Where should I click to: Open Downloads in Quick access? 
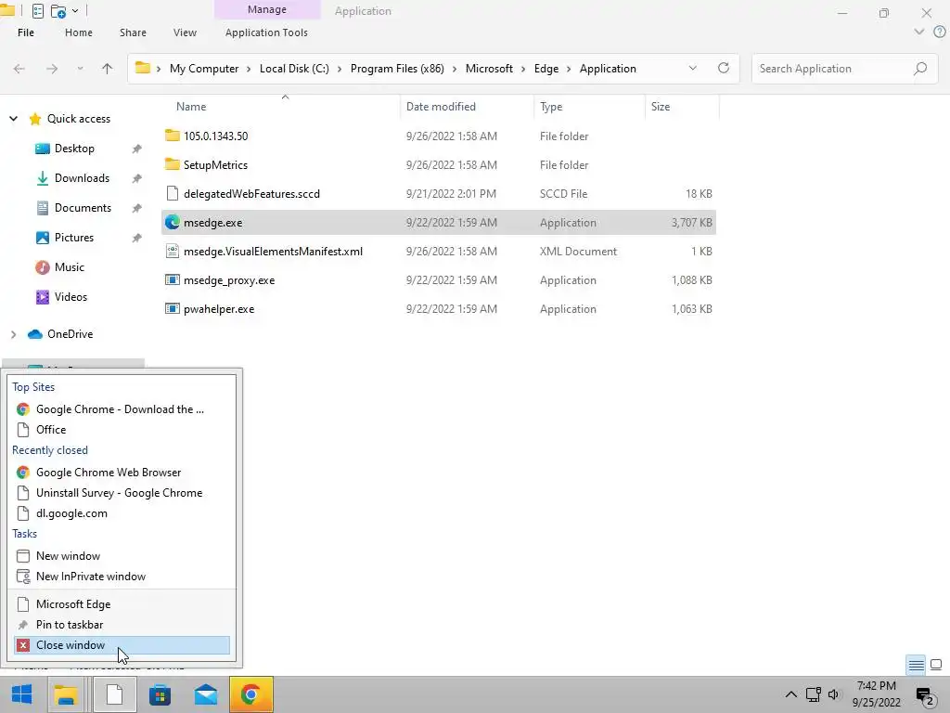[x=82, y=178]
